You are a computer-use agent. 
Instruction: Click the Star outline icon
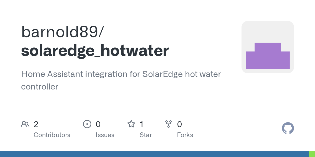click(x=131, y=124)
